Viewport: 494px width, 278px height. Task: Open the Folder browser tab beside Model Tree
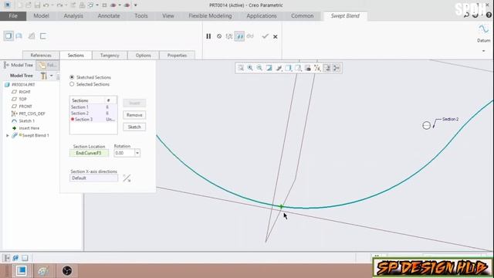(x=48, y=65)
